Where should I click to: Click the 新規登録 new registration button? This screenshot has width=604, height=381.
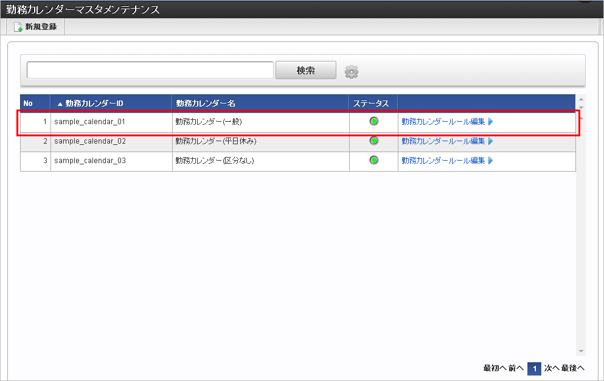[x=35, y=27]
